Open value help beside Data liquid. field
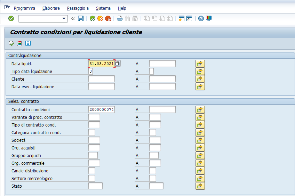 (x=118, y=64)
